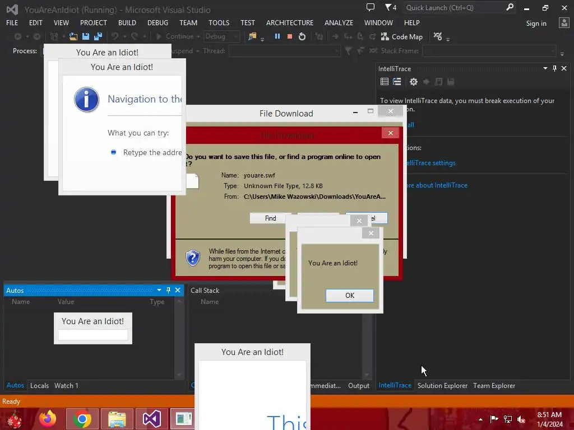
Task: Open the Stack Frame dropdown box
Action: coord(489,51)
